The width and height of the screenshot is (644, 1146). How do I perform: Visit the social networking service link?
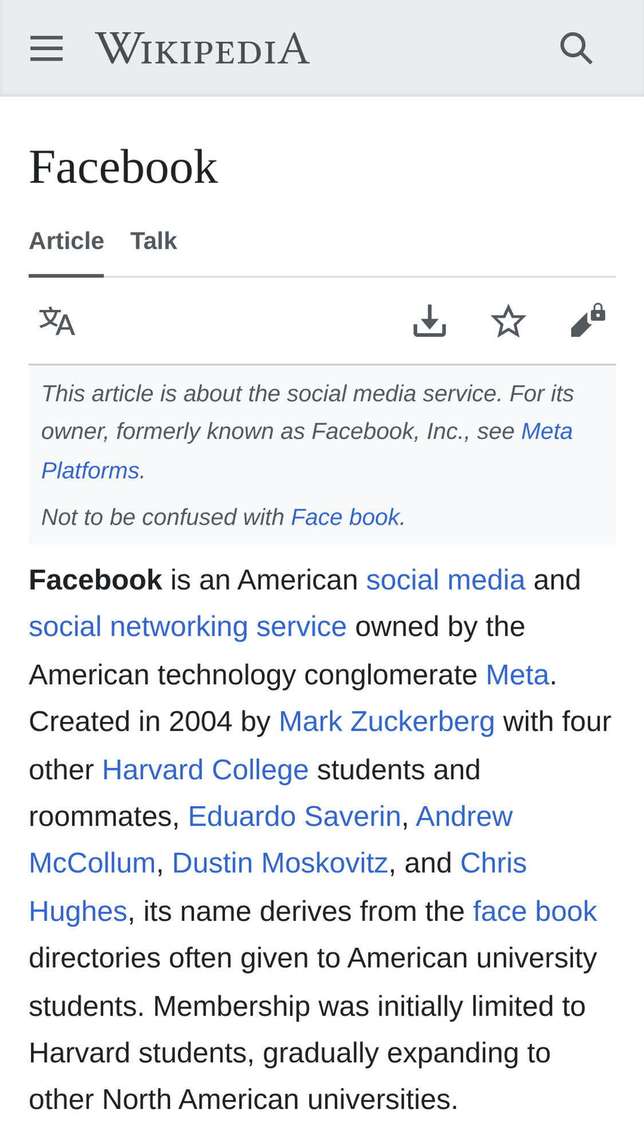[x=188, y=627]
